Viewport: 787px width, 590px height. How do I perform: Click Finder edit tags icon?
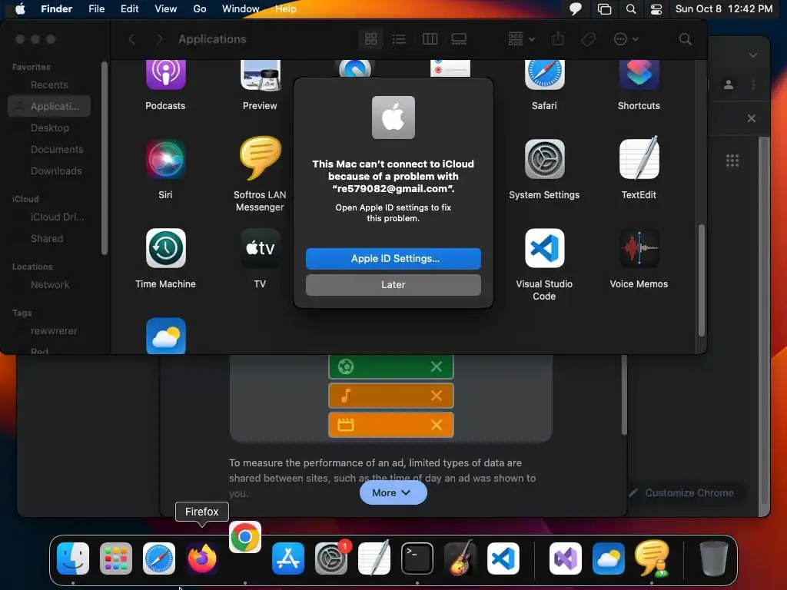point(588,39)
